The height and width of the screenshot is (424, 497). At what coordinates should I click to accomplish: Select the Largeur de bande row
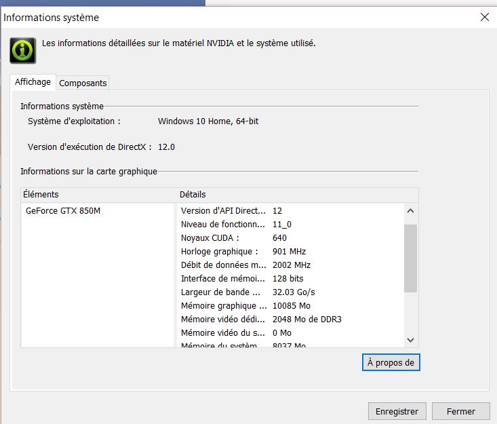[x=290, y=292]
